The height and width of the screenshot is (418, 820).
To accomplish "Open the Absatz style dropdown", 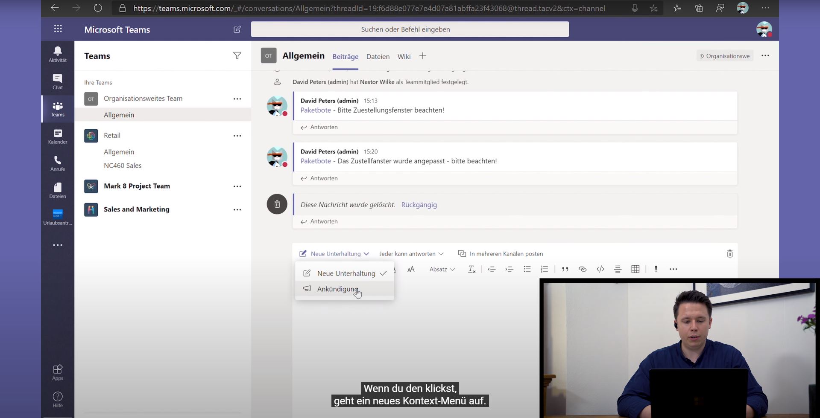I will 442,269.
